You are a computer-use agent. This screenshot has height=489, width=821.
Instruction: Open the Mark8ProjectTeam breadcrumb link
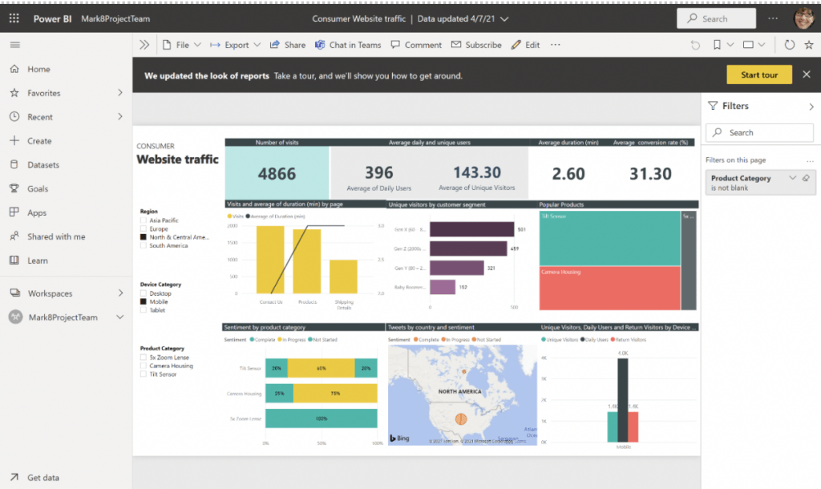pyautogui.click(x=115, y=19)
